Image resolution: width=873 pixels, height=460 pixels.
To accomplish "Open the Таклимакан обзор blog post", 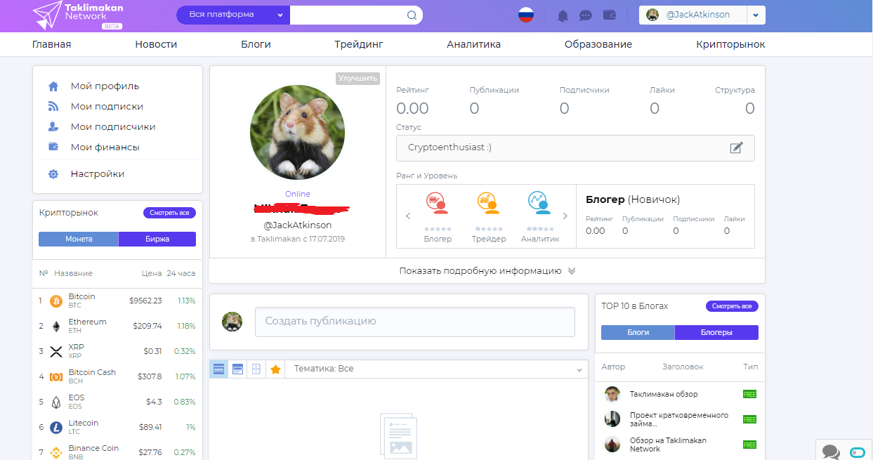I will tap(664, 394).
